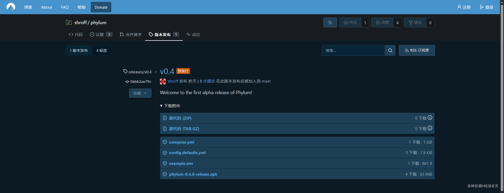Click package icon next to compose.yml
The width and height of the screenshot is (504, 193).
165,142
